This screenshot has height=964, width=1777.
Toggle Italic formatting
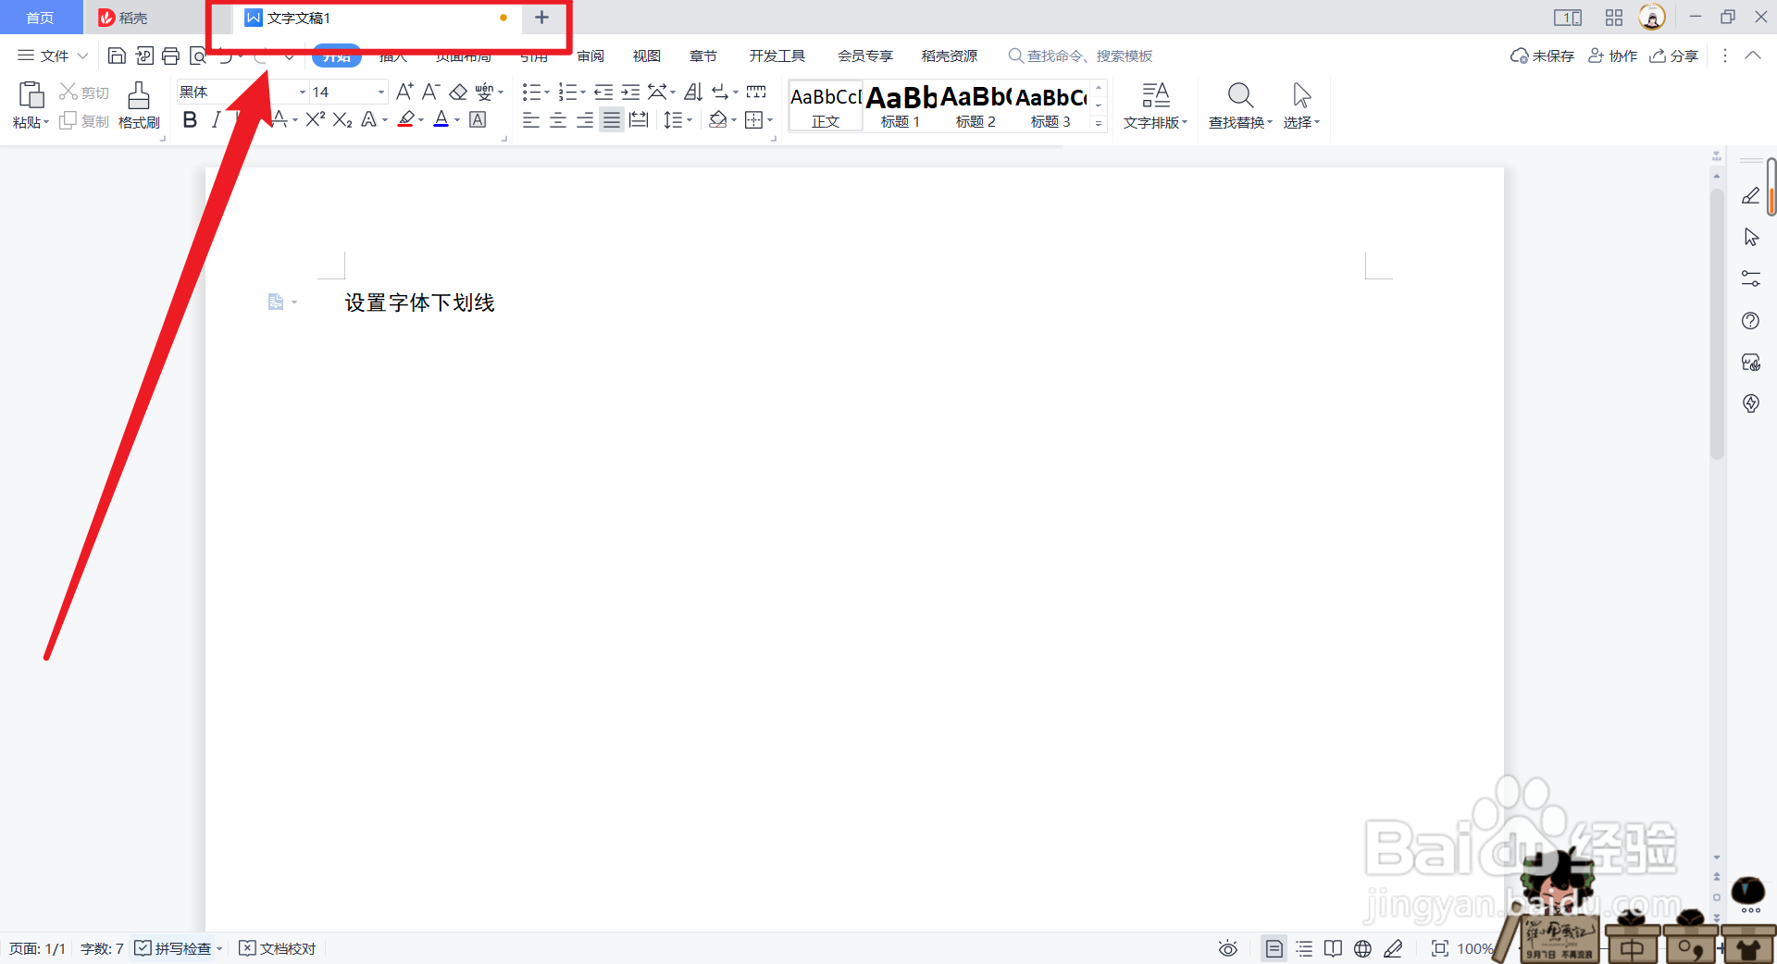point(216,119)
